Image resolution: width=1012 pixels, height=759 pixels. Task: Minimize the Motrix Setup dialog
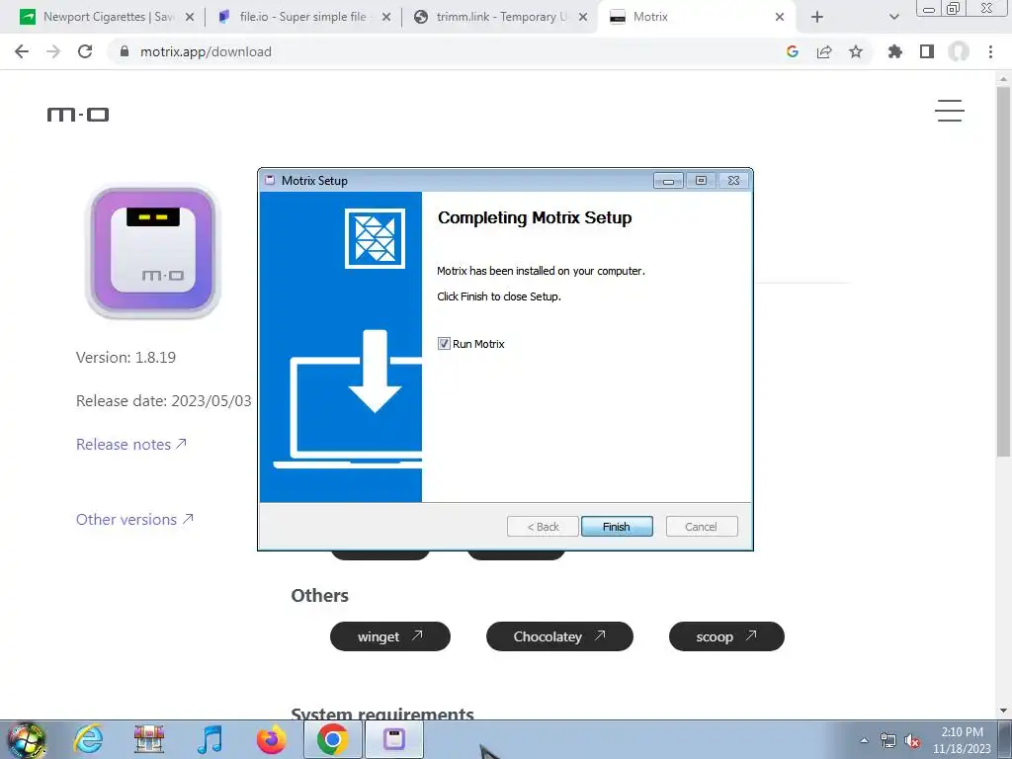point(669,181)
